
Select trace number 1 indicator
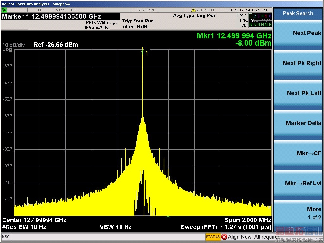(251, 16)
